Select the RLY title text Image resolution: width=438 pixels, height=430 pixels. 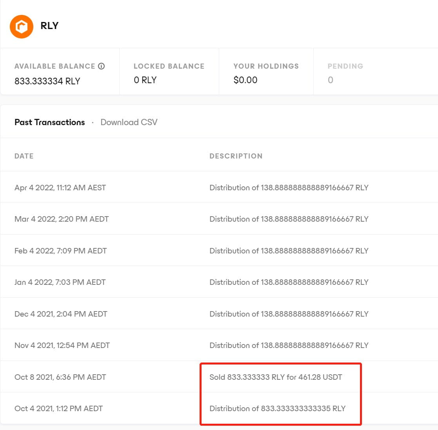(x=50, y=26)
